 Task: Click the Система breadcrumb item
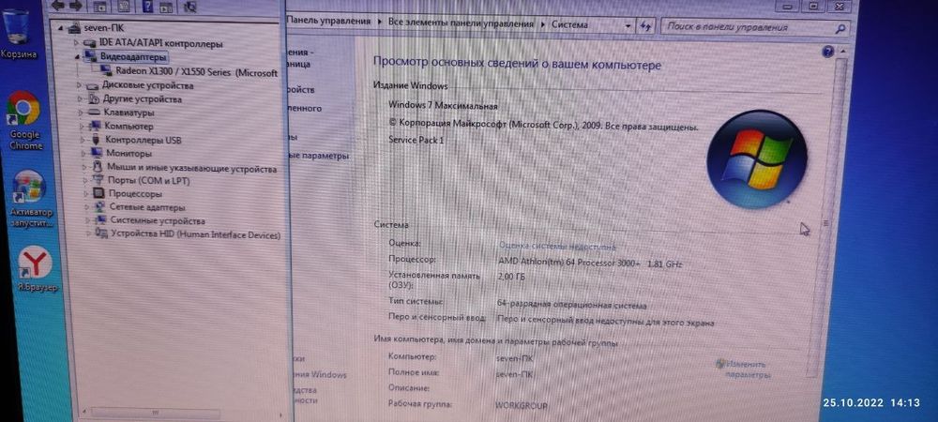click(569, 24)
